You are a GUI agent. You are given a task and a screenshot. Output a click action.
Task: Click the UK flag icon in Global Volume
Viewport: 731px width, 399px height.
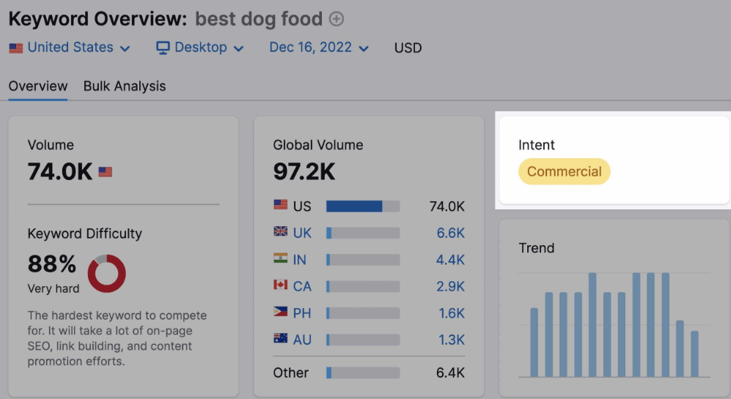(x=280, y=232)
